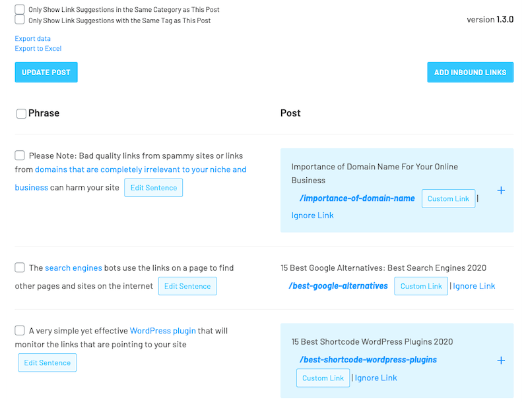Enable Same Tag link suggestions checkbox
Viewport: 528px width, 402px height.
(x=20, y=20)
